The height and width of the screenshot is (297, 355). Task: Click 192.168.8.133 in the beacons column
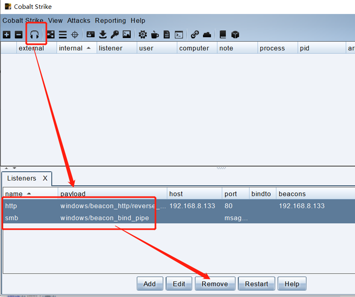302,206
